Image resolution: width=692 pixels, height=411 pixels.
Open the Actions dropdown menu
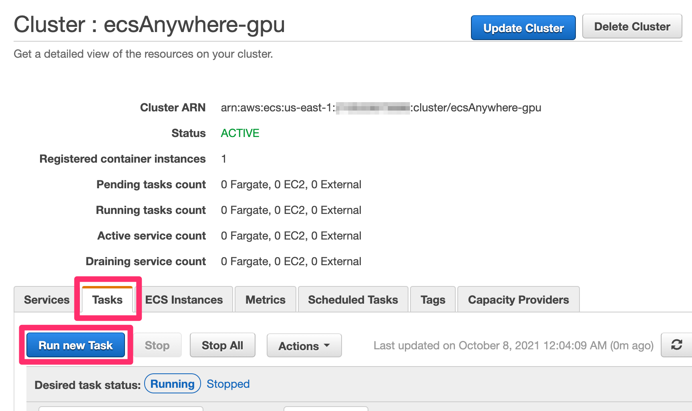point(304,346)
